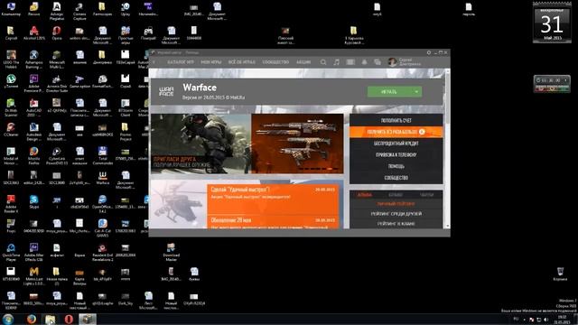Image resolution: width=578 pixels, height=325 pixels.
Task: Click the green 'Играть' play button
Action: 389,92
